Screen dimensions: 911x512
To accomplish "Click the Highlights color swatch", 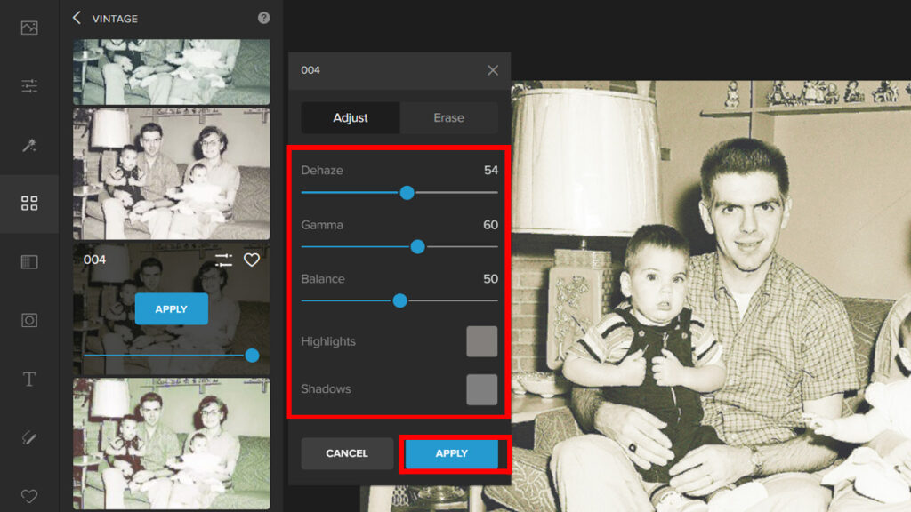I will [x=481, y=341].
